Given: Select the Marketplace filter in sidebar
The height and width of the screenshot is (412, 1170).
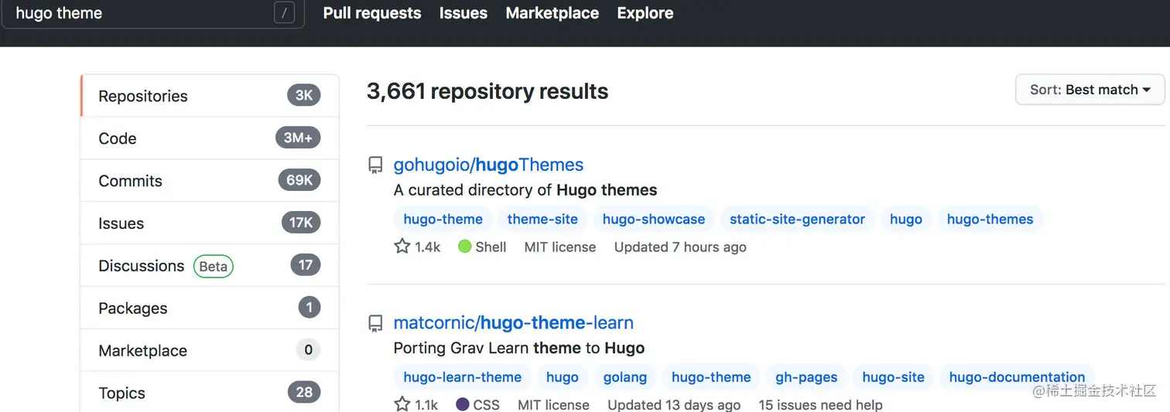Looking at the screenshot, I should point(210,351).
